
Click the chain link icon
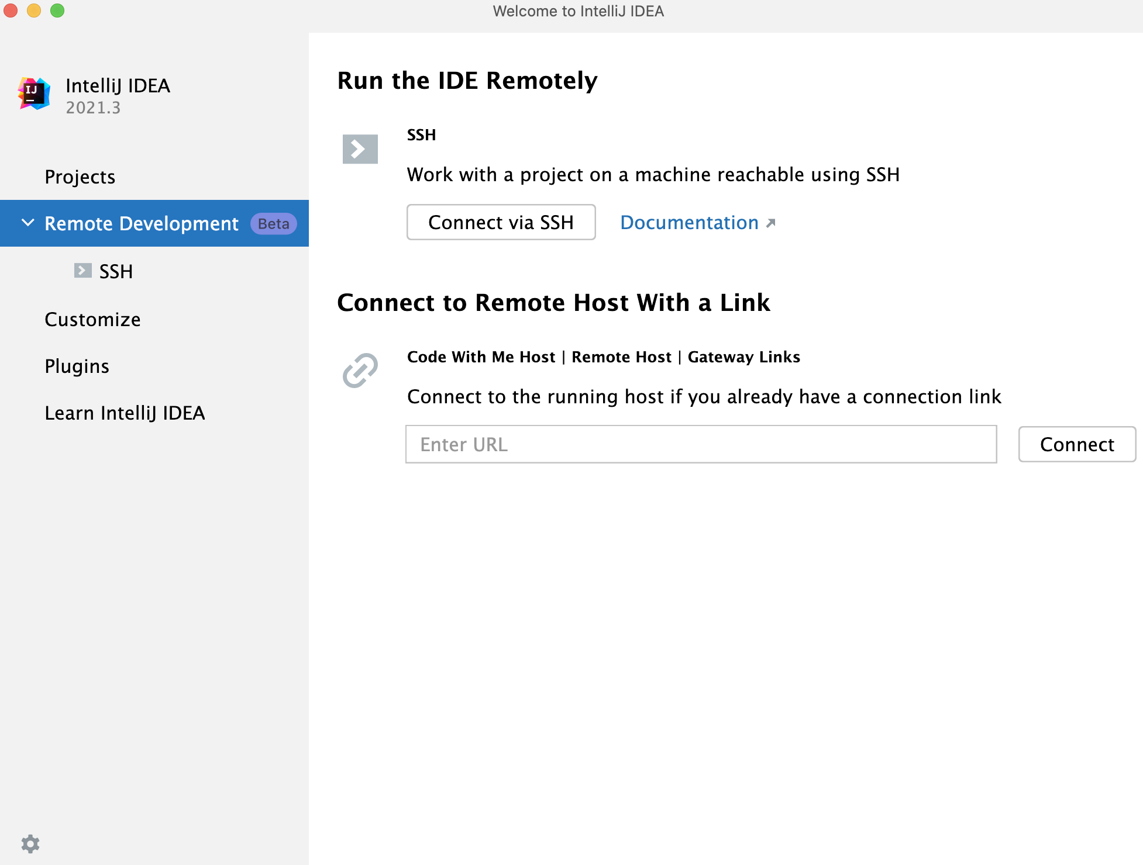click(x=360, y=370)
